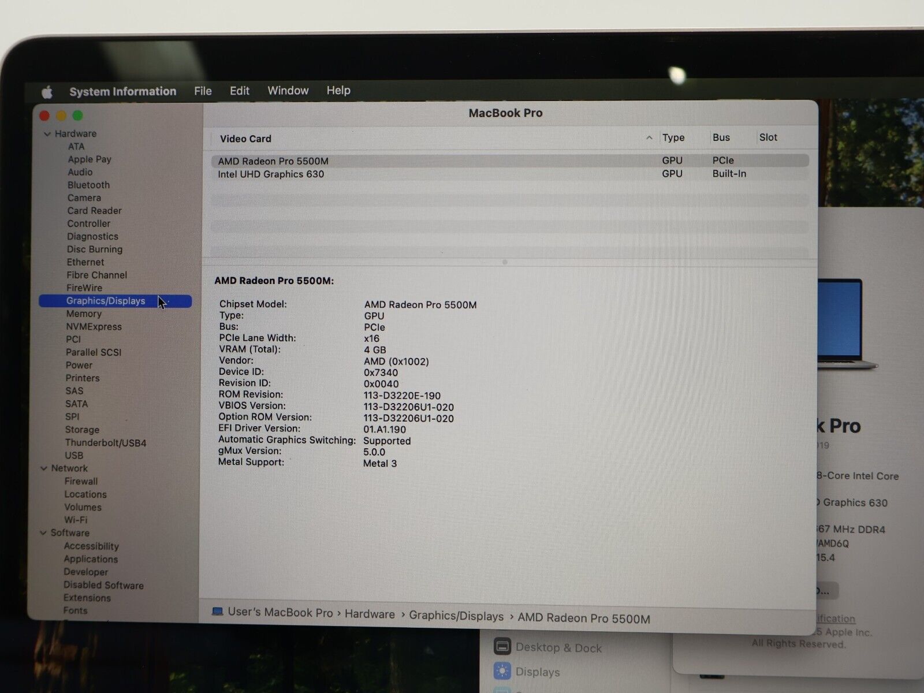
Task: Open the Apple menu icon
Action: [x=47, y=92]
